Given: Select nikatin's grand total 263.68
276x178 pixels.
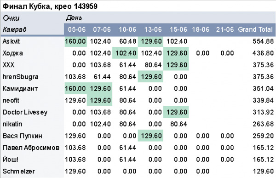Looking at the screenshot, I should coord(263,124).
